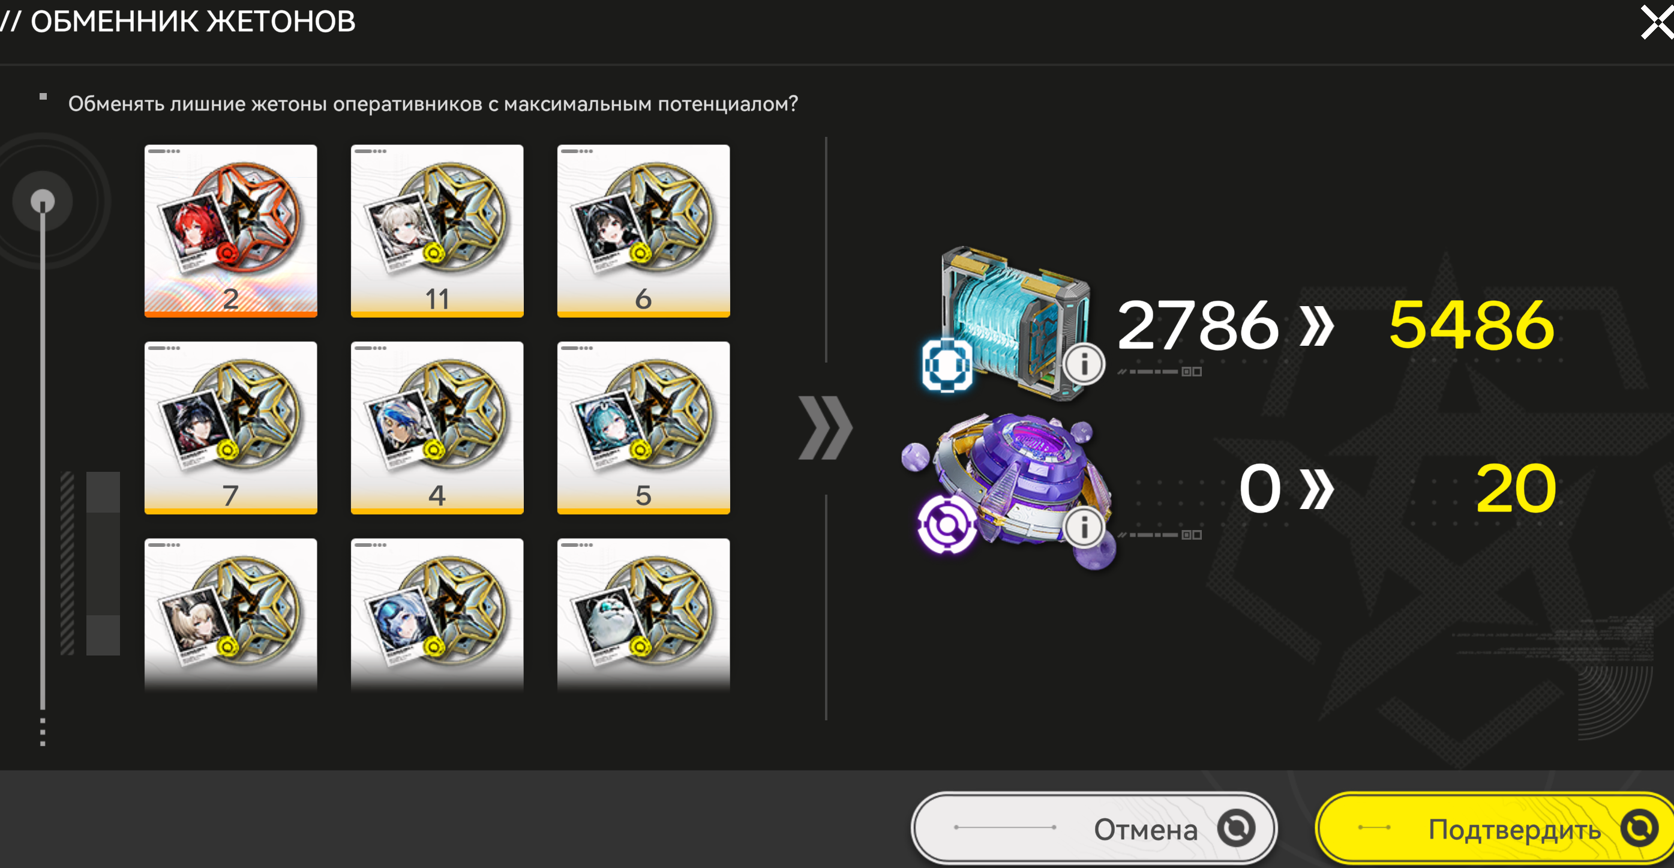Select the blonde operator token in the bottom row
The image size is (1674, 868).
pyautogui.click(x=230, y=615)
